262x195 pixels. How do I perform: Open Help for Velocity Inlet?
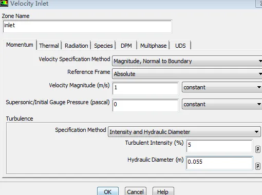point(163,191)
